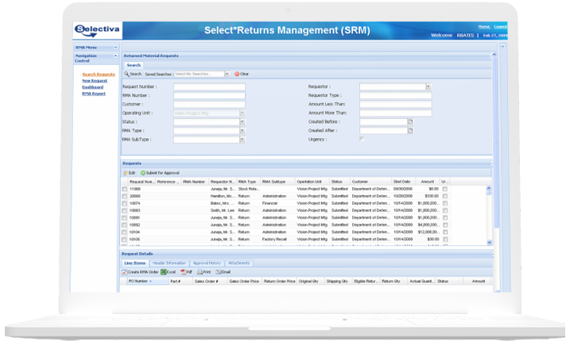Screen dimensions: 570x345
Task: Open the Saved Searches dropdown
Action: [x=226, y=74]
